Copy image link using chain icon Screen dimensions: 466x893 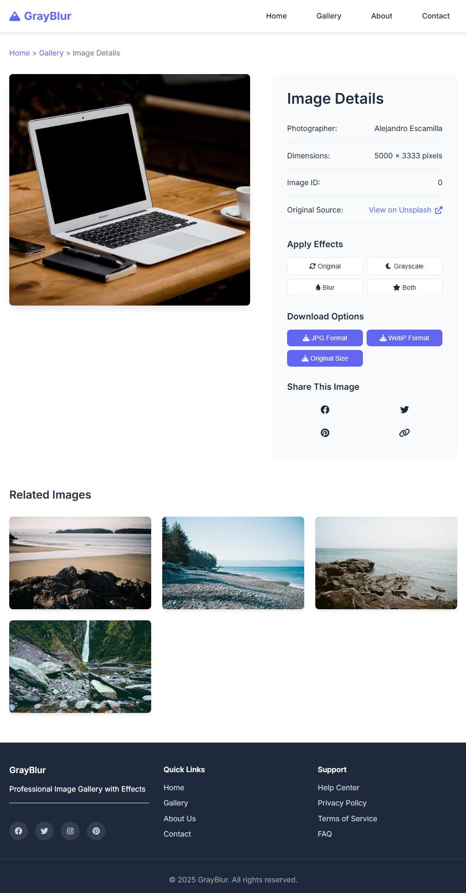[405, 433]
